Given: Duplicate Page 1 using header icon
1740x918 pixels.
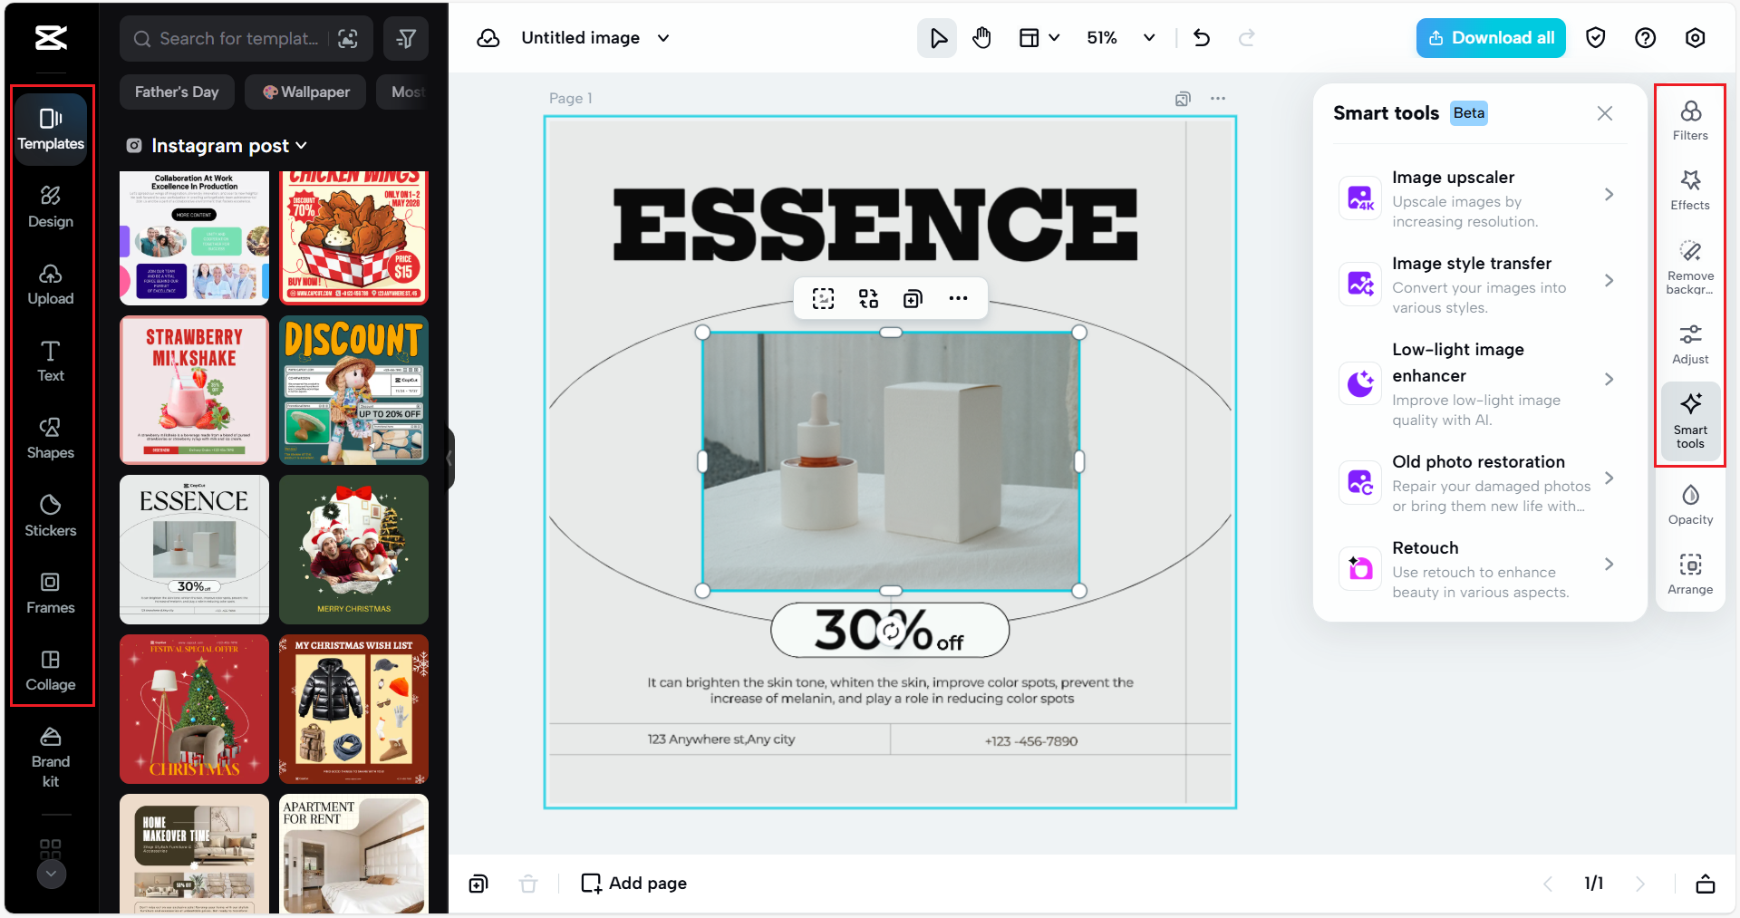Looking at the screenshot, I should pos(1183,99).
